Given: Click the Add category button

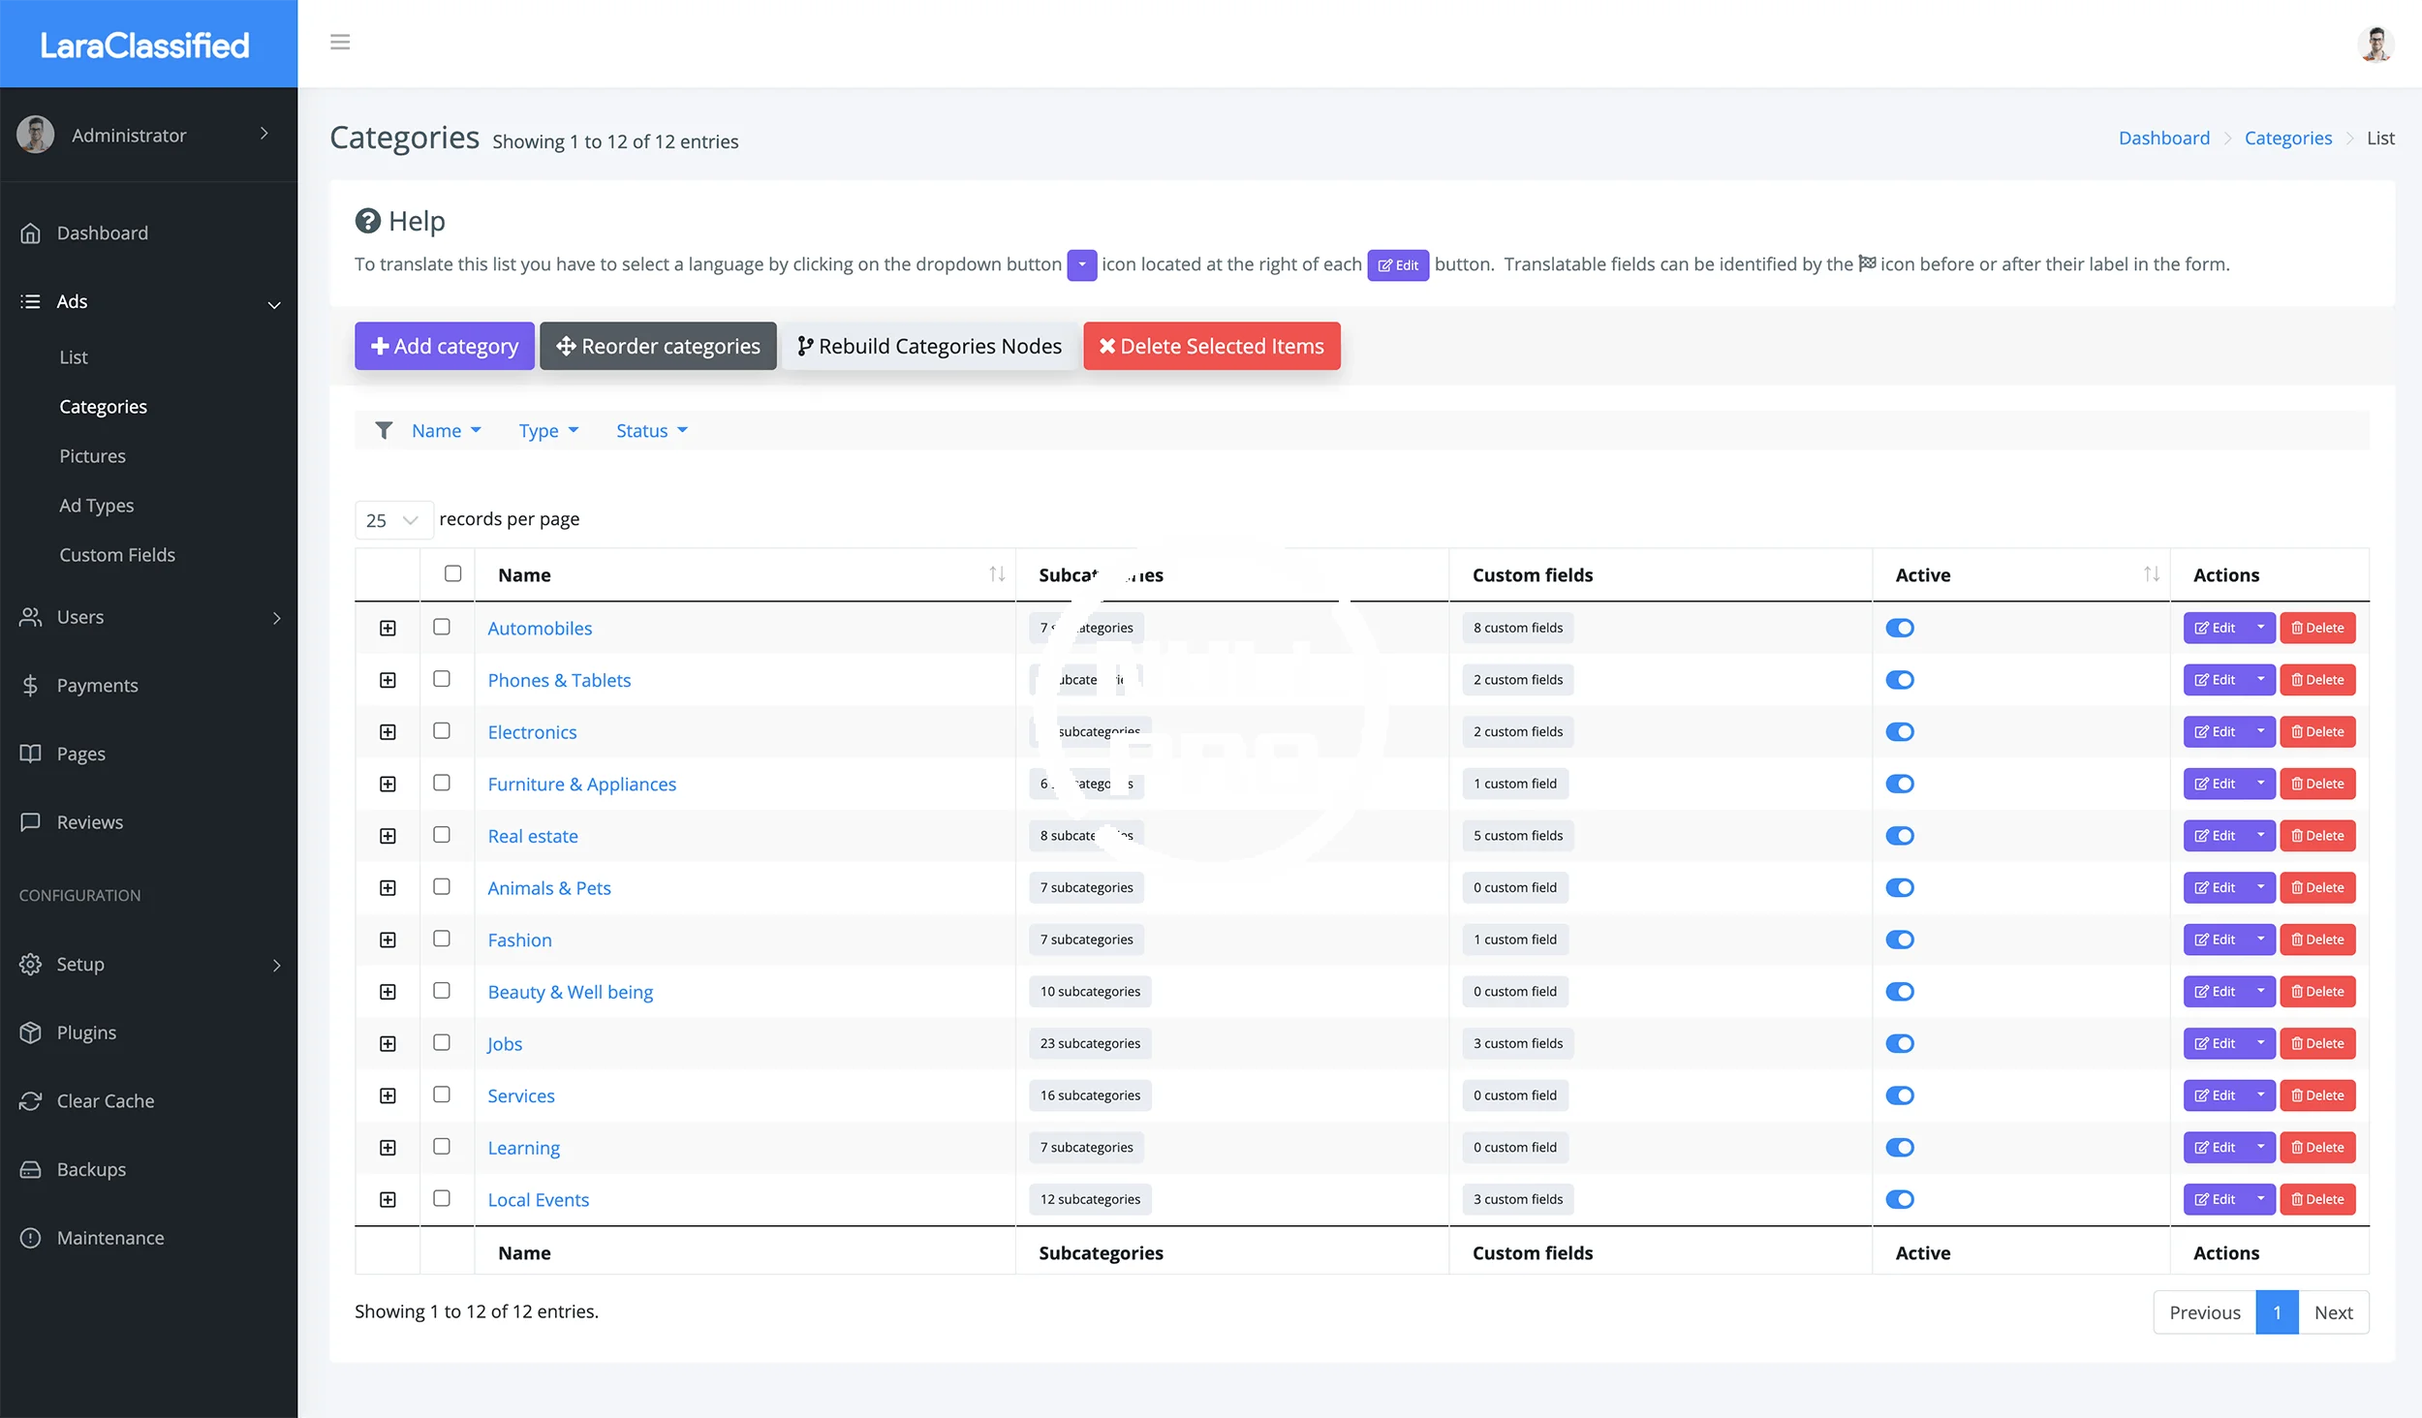Looking at the screenshot, I should click(x=445, y=346).
